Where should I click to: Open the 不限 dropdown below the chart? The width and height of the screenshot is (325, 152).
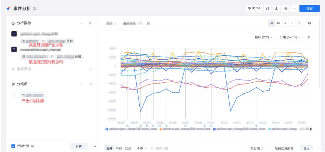pyautogui.click(x=142, y=148)
